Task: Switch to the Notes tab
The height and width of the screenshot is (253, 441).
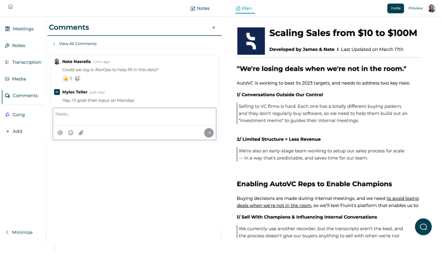Action: click(200, 9)
